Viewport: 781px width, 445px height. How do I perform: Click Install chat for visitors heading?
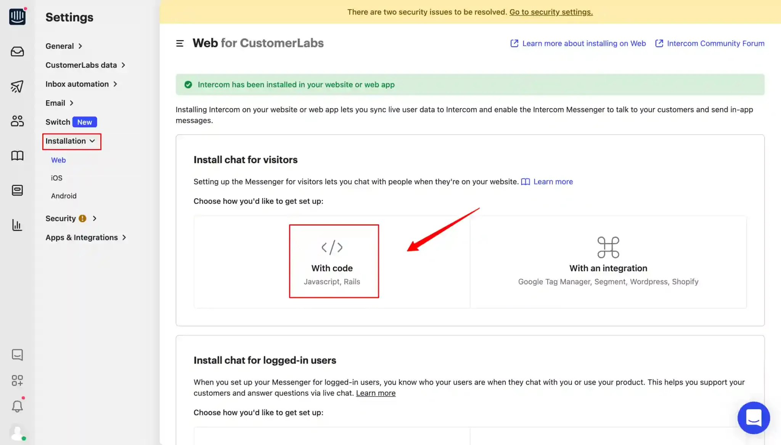point(245,160)
